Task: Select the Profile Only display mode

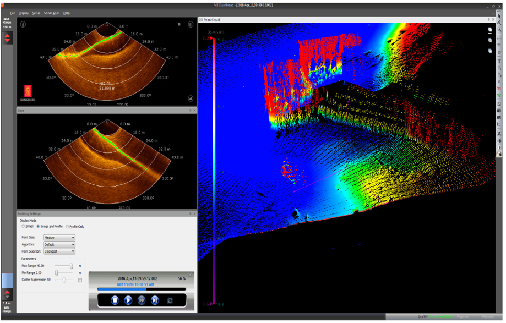Action: (68, 226)
